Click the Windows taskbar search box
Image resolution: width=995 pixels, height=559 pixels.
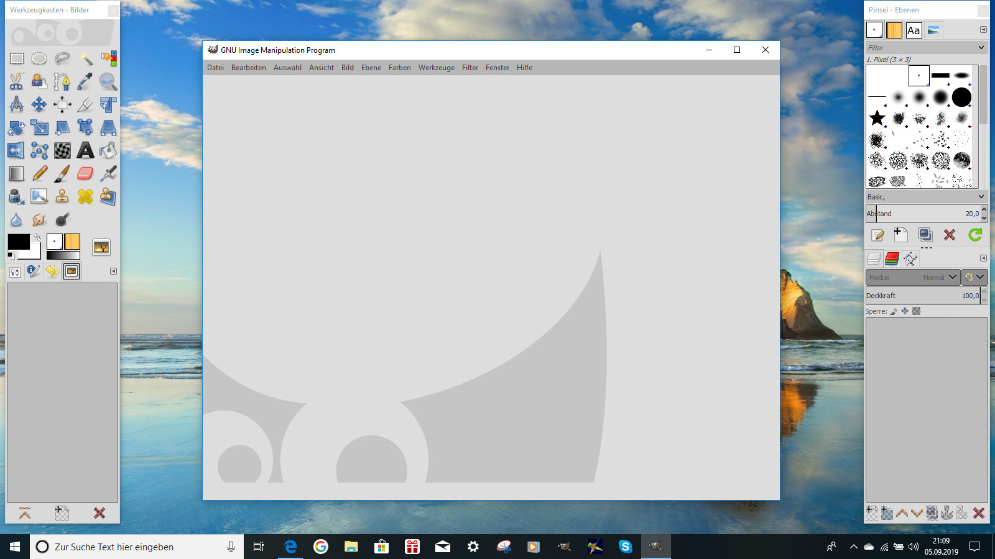click(x=137, y=547)
